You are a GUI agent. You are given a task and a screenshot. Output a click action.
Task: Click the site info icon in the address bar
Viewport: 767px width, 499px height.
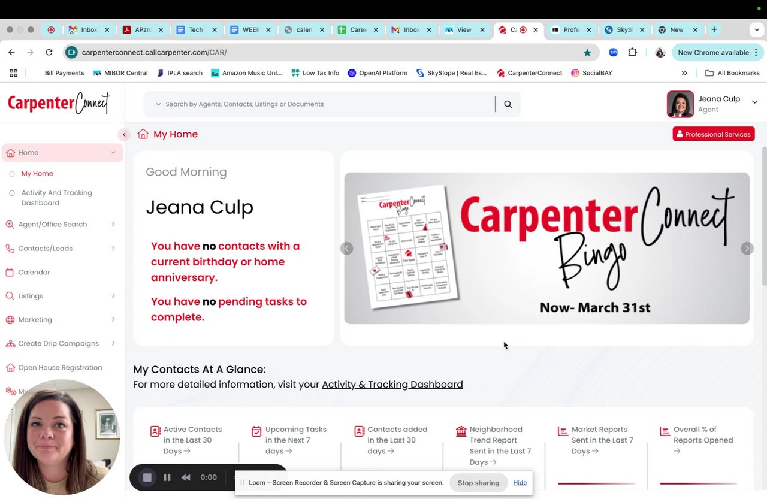pos(71,53)
